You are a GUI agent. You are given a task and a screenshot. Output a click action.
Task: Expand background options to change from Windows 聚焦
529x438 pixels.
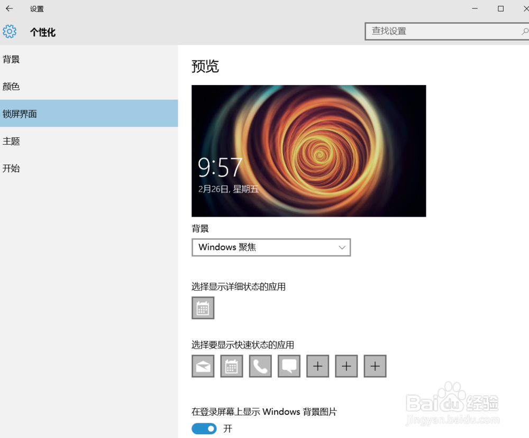coord(271,247)
